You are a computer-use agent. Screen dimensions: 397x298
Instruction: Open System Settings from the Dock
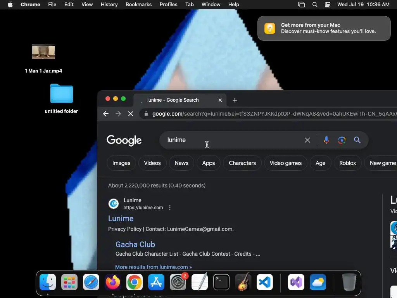point(178,282)
